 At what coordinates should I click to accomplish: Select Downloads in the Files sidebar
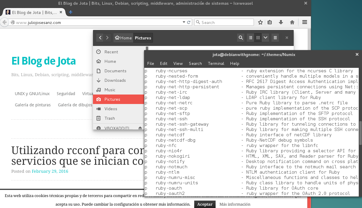coord(115,80)
